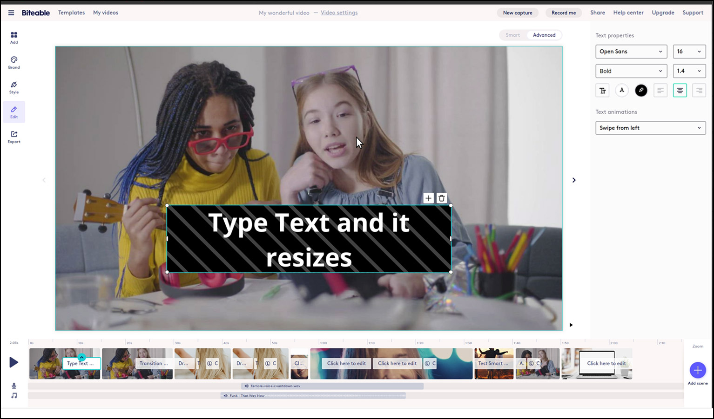Screen dimensions: 714x419
Task: Click the plus icon above text box
Action: point(428,198)
